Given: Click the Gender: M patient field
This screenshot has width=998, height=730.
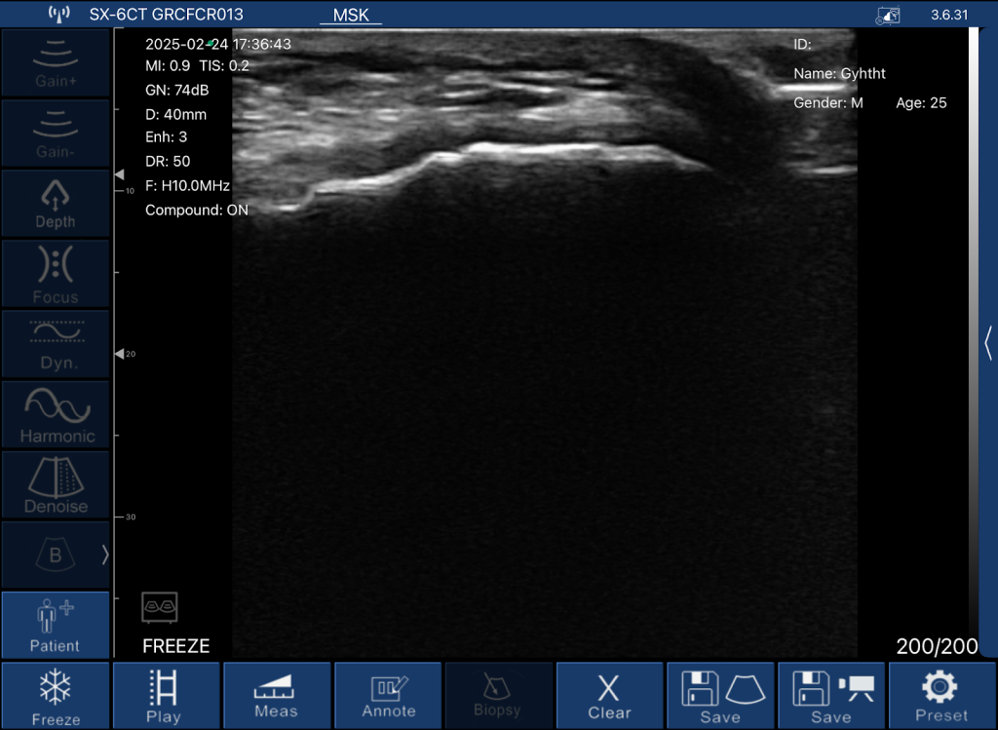Looking at the screenshot, I should tap(828, 103).
